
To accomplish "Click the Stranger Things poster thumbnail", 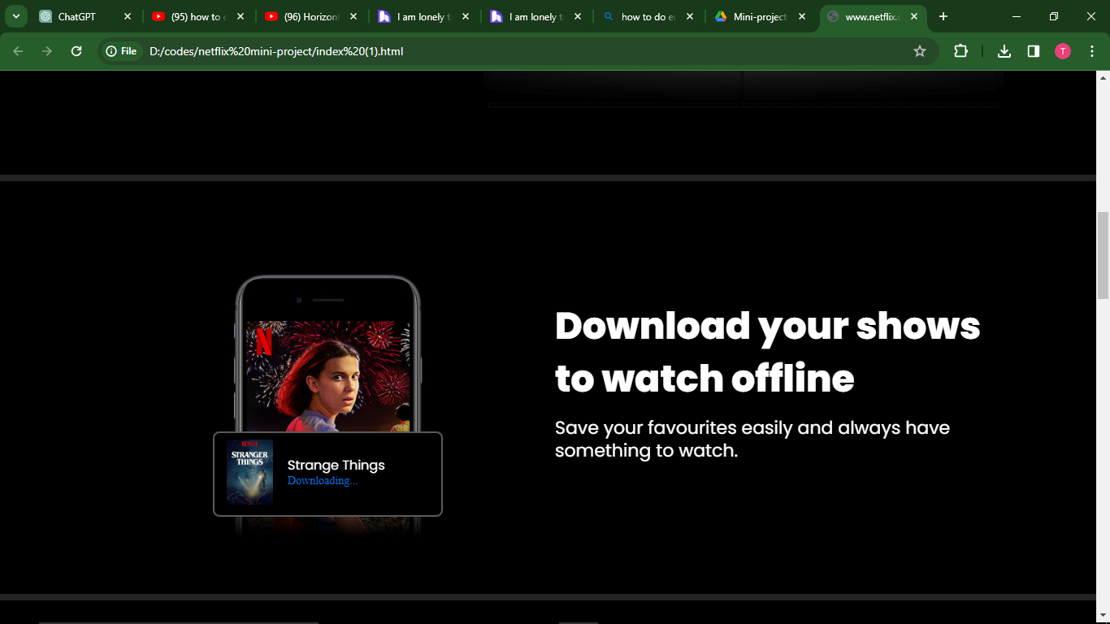I will click(249, 472).
